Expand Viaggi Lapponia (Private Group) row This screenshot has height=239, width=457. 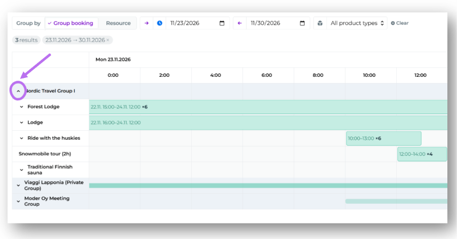pos(18,186)
